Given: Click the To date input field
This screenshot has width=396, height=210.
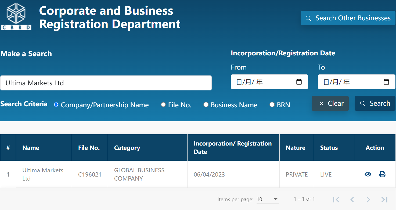Looking at the screenshot, I should pyautogui.click(x=357, y=82).
